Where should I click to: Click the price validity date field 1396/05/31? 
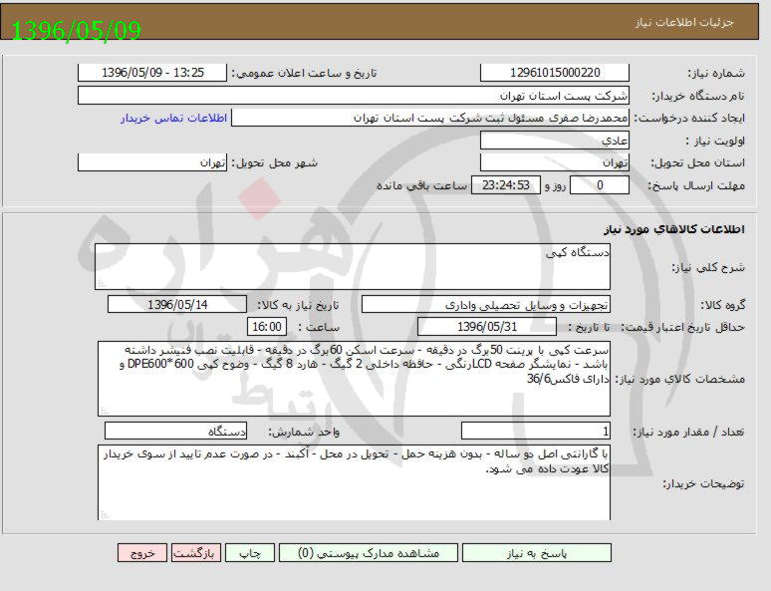[x=487, y=327]
